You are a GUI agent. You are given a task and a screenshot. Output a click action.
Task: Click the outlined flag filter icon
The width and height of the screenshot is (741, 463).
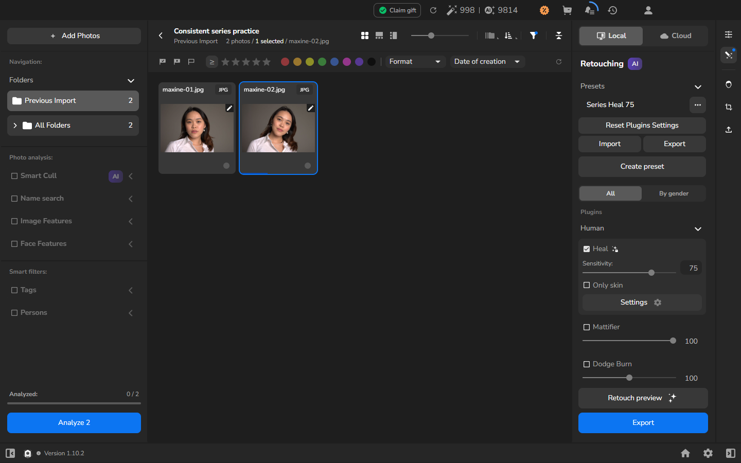point(191,62)
